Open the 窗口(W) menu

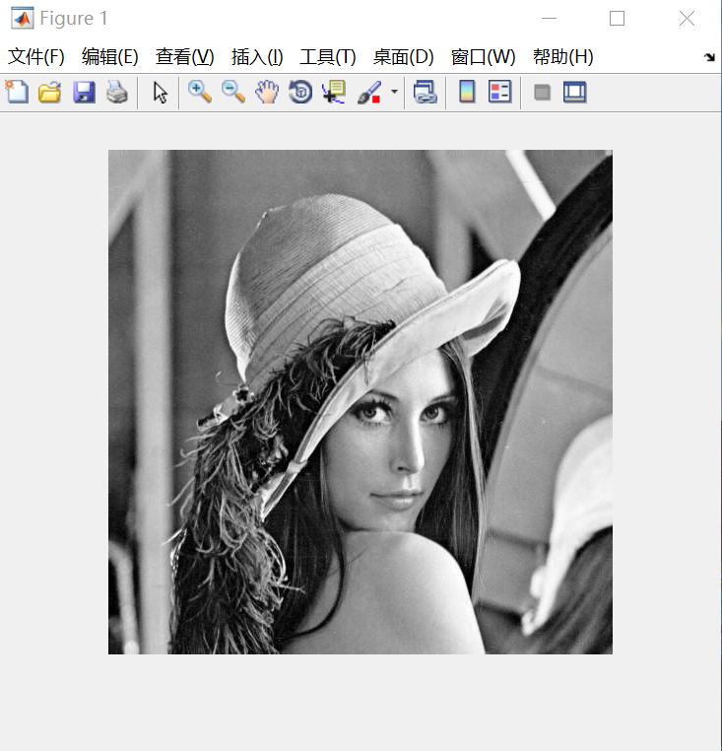click(483, 57)
